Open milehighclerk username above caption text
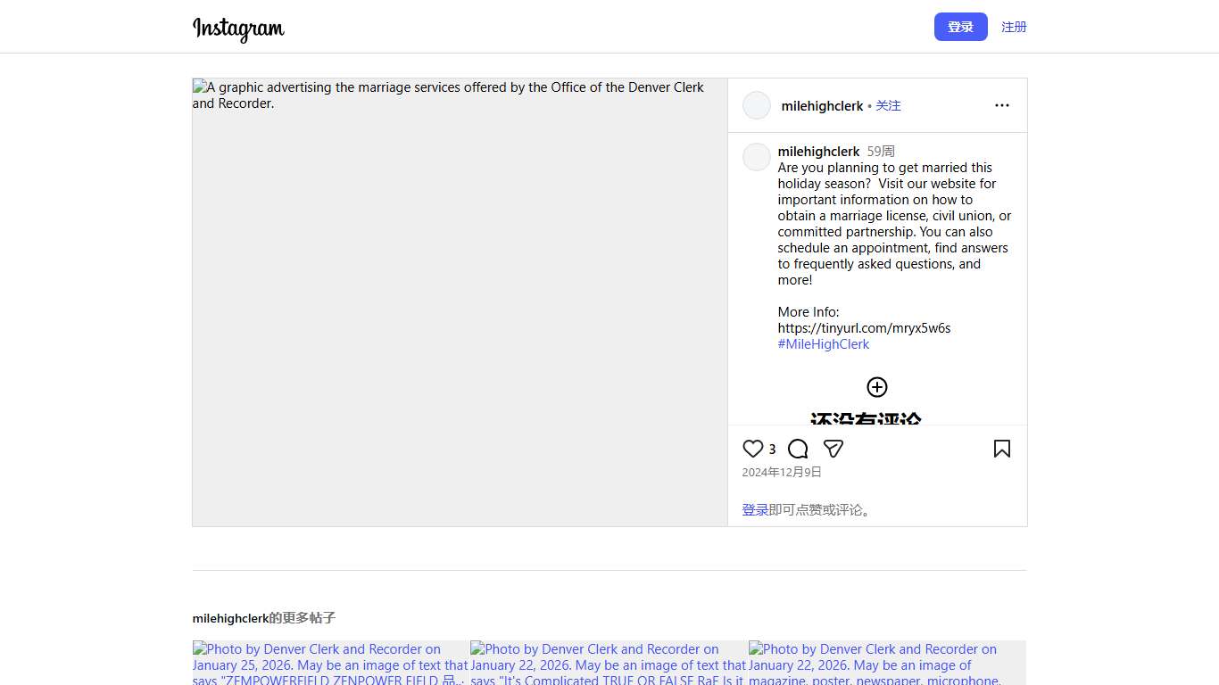 pos(818,152)
